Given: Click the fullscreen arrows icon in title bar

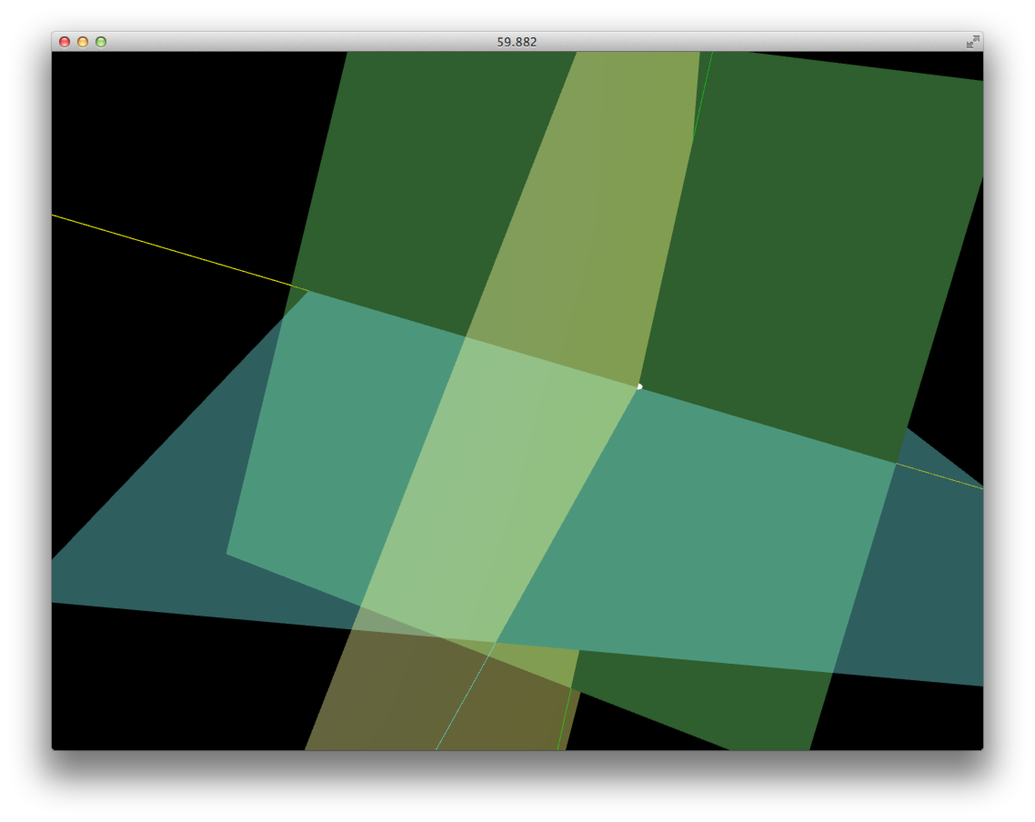Looking at the screenshot, I should 973,42.
